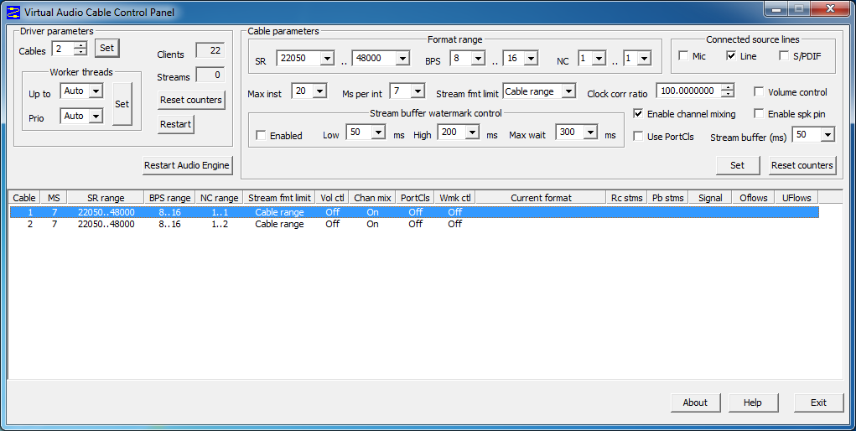Open the SR maximum 48000 dropdown
856x431 pixels.
[402, 58]
